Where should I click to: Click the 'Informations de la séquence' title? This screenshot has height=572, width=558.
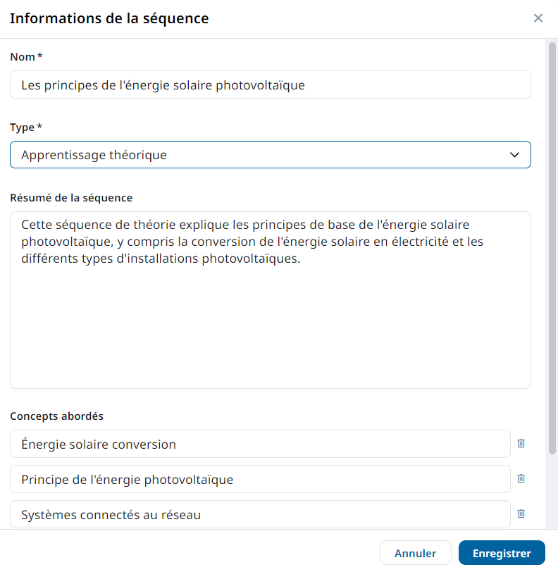pos(109,18)
